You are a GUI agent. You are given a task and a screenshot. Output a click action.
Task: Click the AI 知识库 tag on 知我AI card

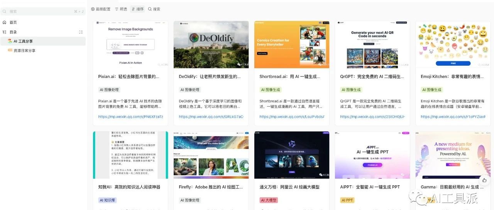107,200
